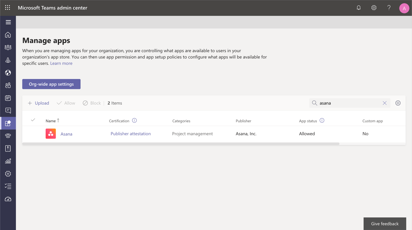Open the Voice phone icon
This screenshot has height=230, width=412.
pos(8,136)
